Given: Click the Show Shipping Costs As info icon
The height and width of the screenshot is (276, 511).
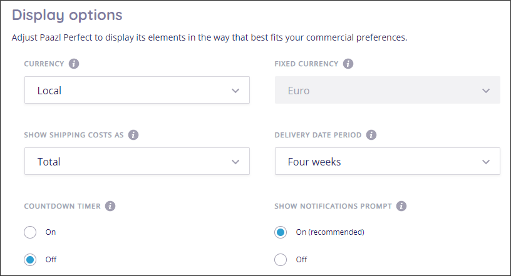Looking at the screenshot, I should click(133, 135).
